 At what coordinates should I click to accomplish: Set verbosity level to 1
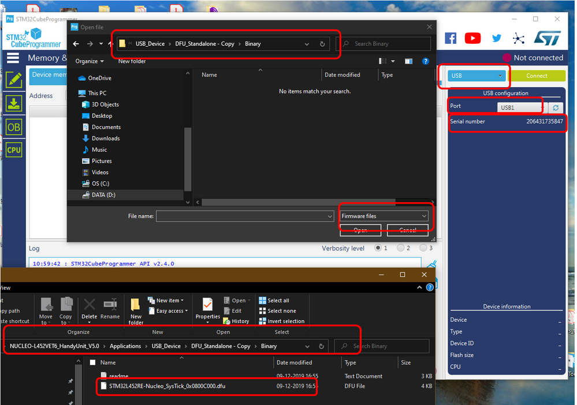(378, 248)
